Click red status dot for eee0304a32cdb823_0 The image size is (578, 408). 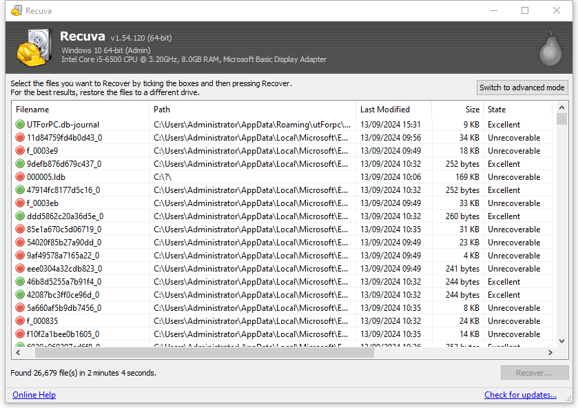[20, 269]
